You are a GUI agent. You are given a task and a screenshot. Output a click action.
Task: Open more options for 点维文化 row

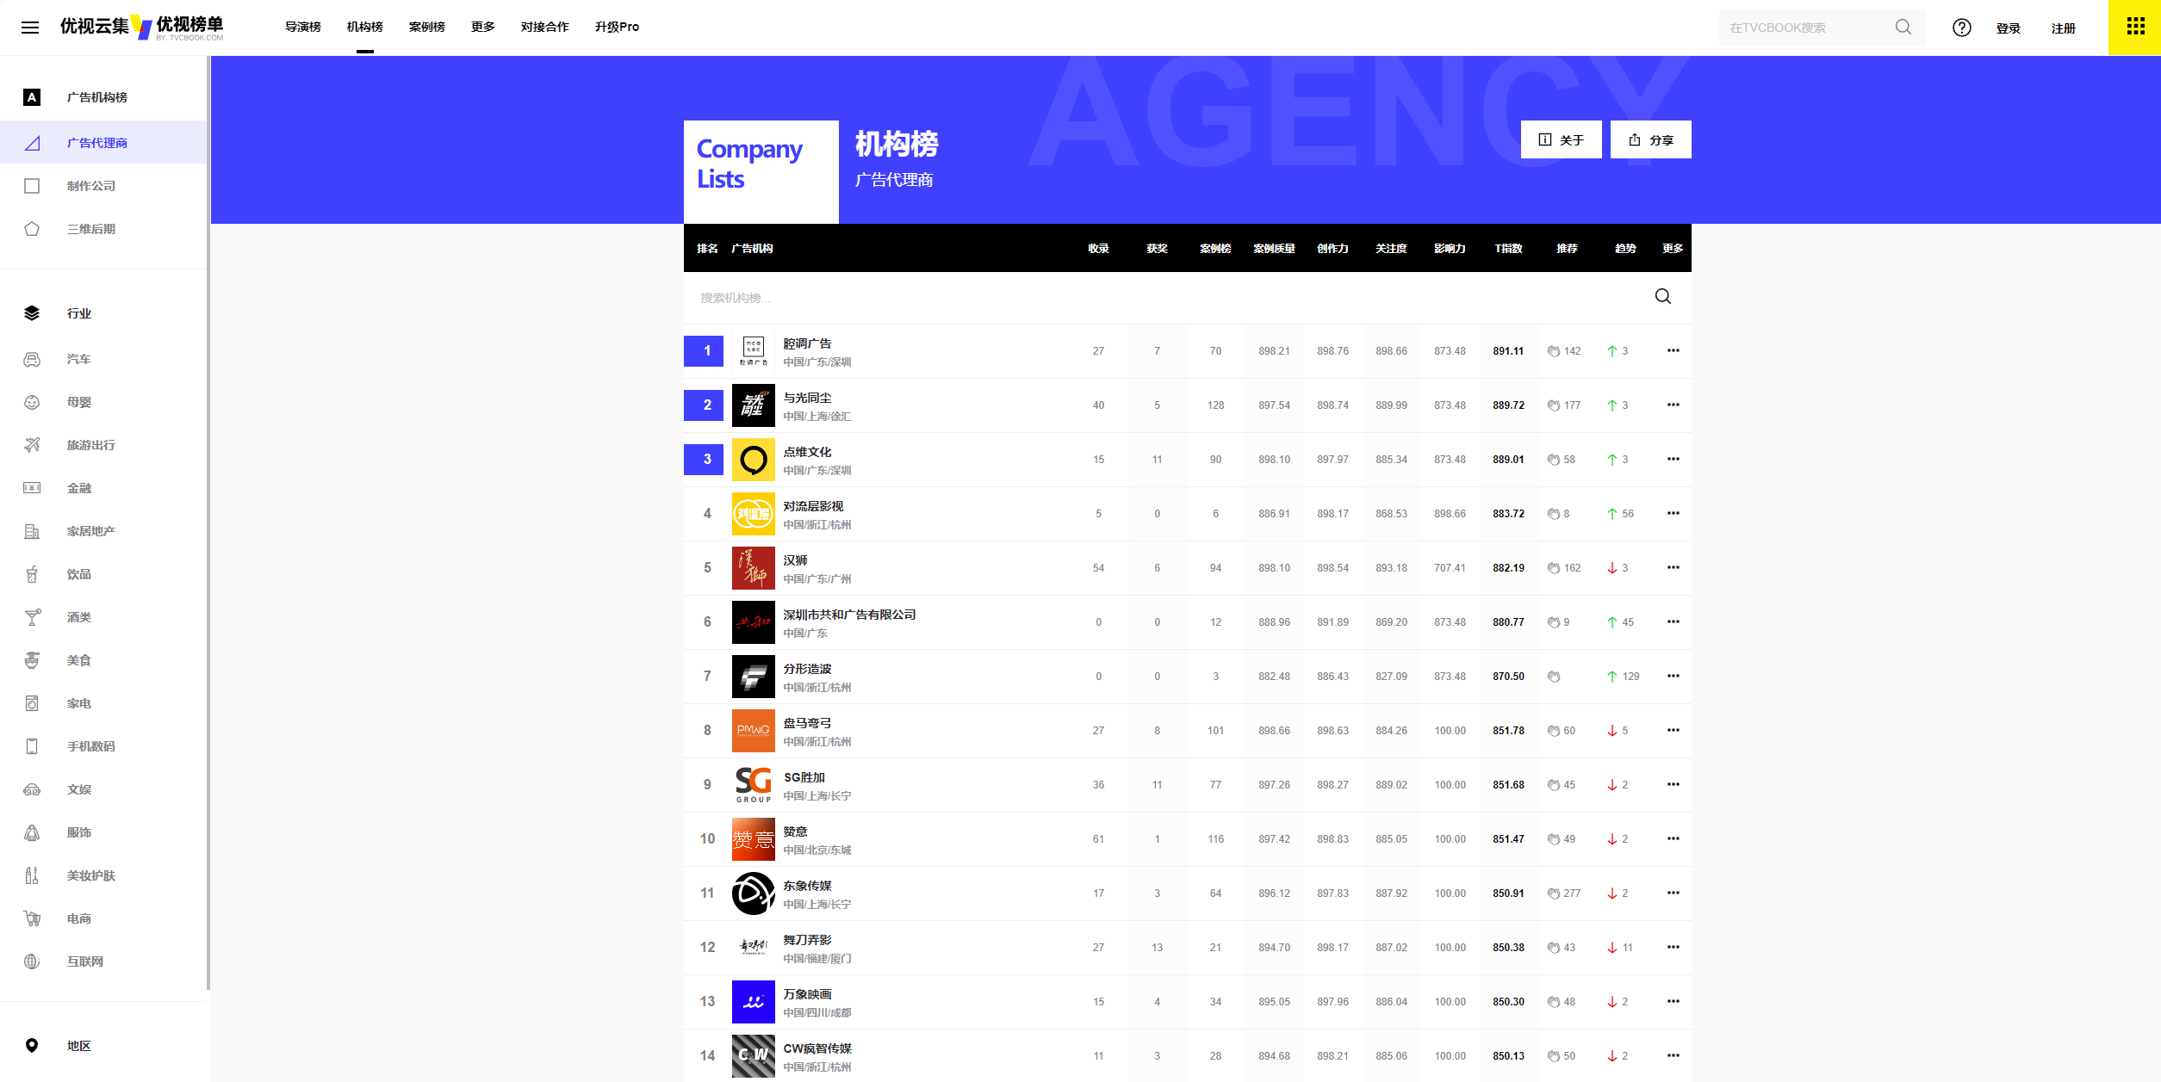1673,459
